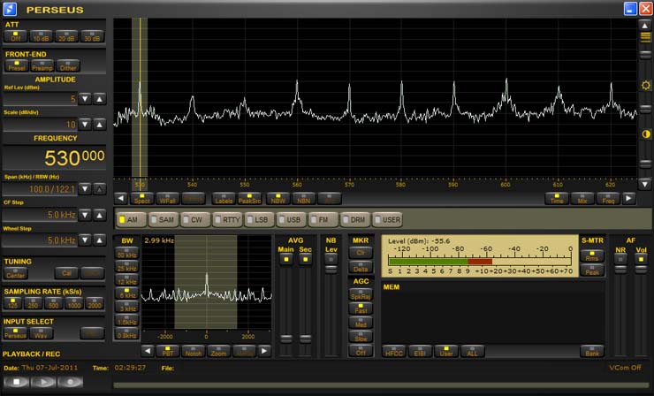Viewport: 654px width, 396px height.
Task: Toggle the Vol audio button
Action: (641, 260)
